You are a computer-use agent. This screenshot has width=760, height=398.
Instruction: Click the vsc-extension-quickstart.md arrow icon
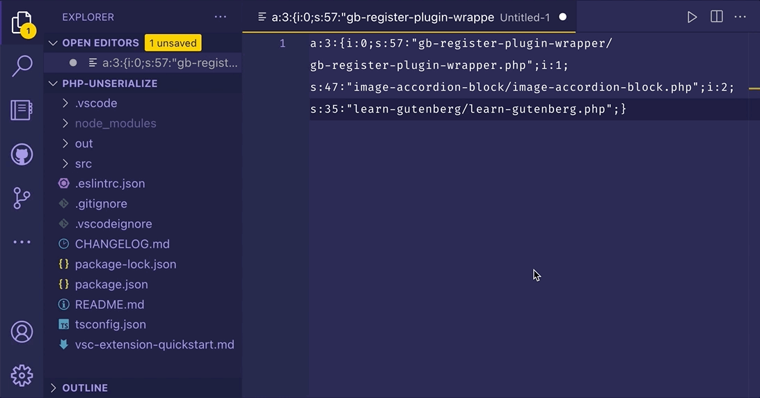(63, 344)
